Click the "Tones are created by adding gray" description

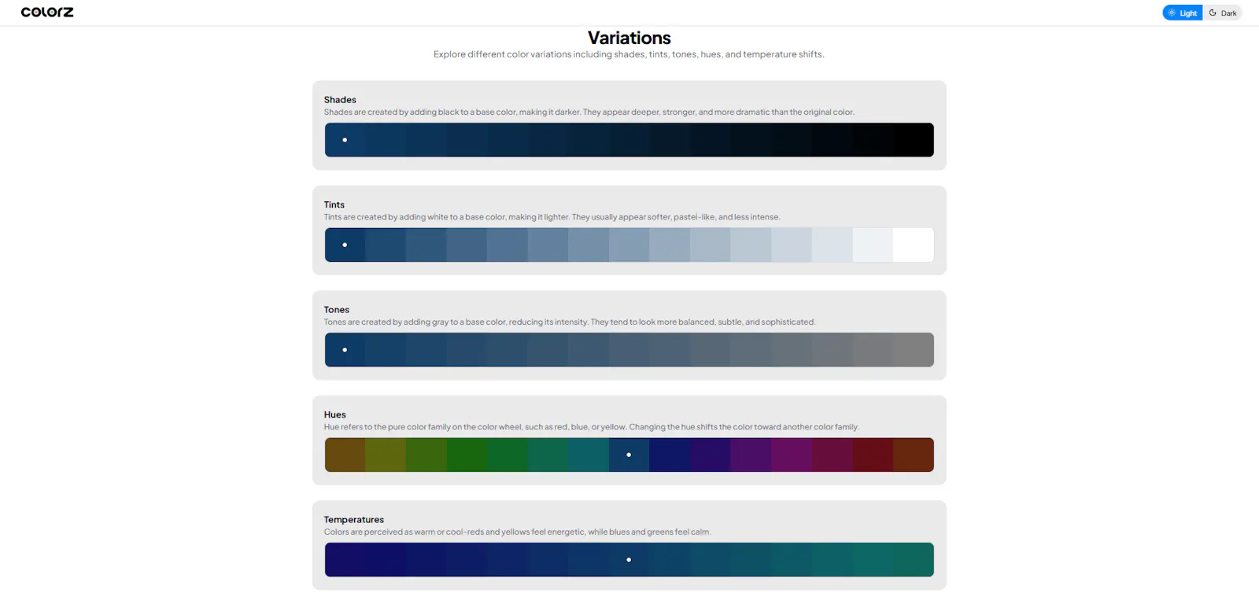[x=570, y=322]
